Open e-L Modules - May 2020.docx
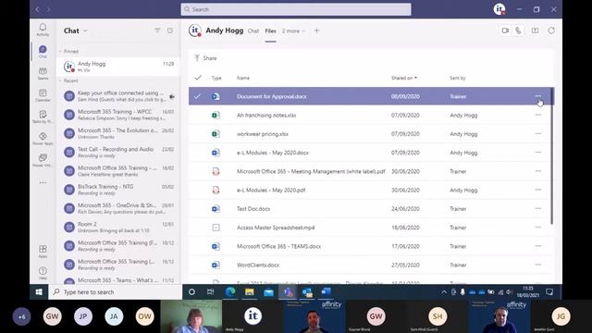The height and width of the screenshot is (333, 592). (x=273, y=153)
